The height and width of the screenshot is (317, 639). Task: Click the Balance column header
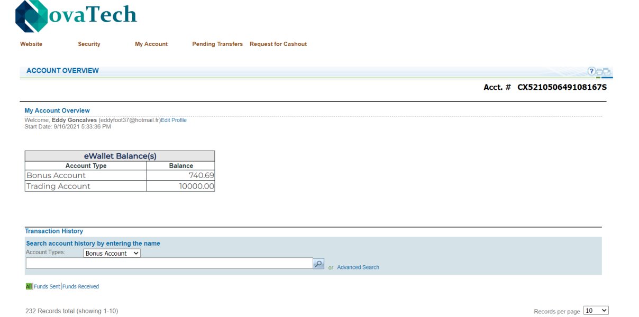(x=181, y=166)
